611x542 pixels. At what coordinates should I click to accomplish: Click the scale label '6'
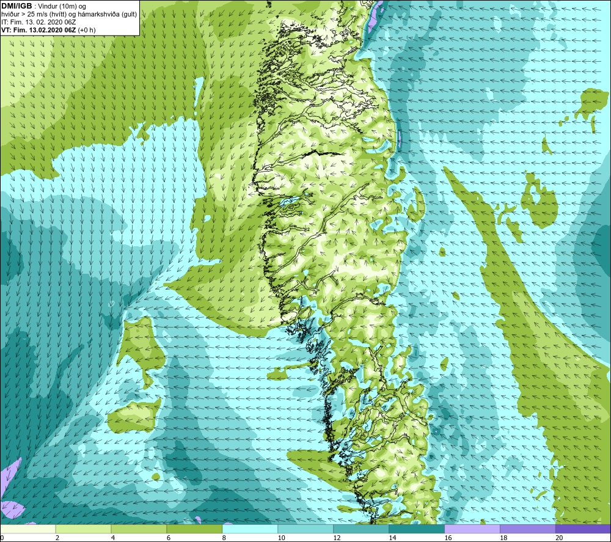(x=169, y=538)
